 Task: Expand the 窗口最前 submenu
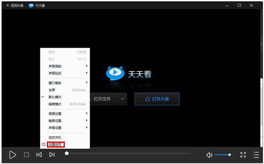(x=65, y=83)
